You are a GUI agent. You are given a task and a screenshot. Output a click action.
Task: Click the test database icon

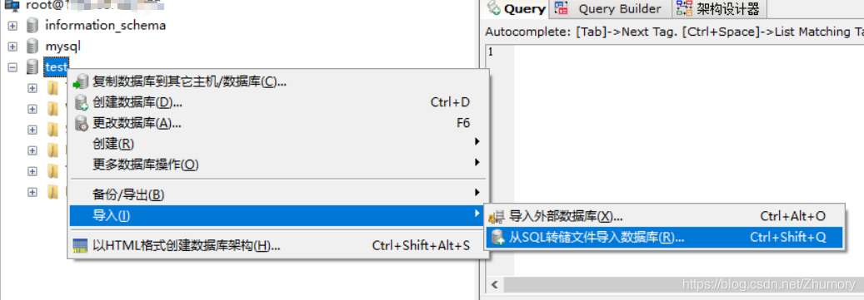33,67
